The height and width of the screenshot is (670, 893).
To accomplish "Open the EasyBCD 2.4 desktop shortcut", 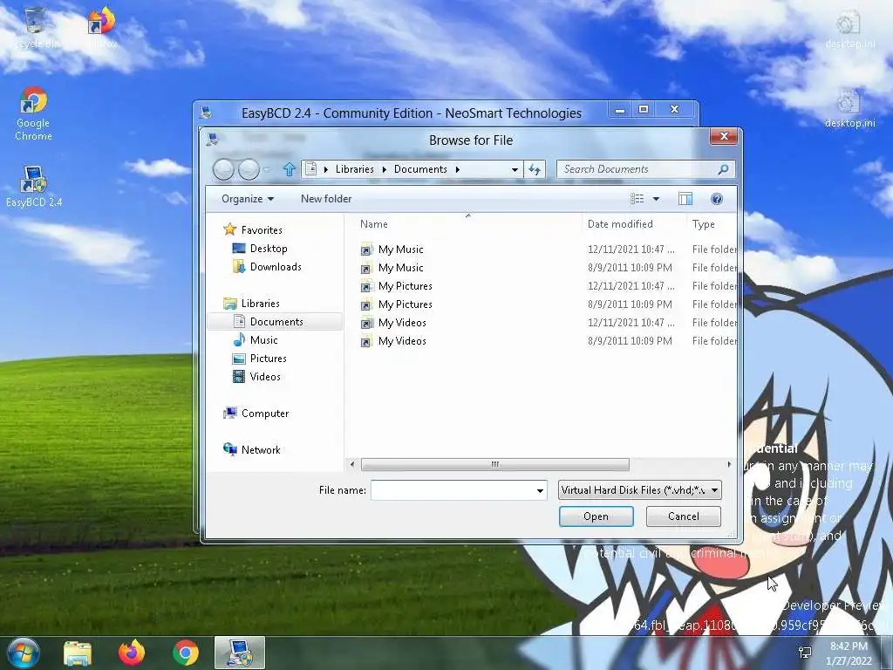I will coord(33,187).
